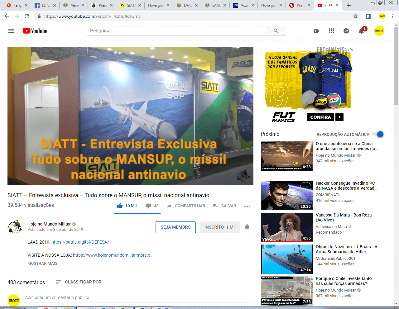Open Por que o Chile investe title
This screenshot has width=399, height=309.
[x=344, y=281]
